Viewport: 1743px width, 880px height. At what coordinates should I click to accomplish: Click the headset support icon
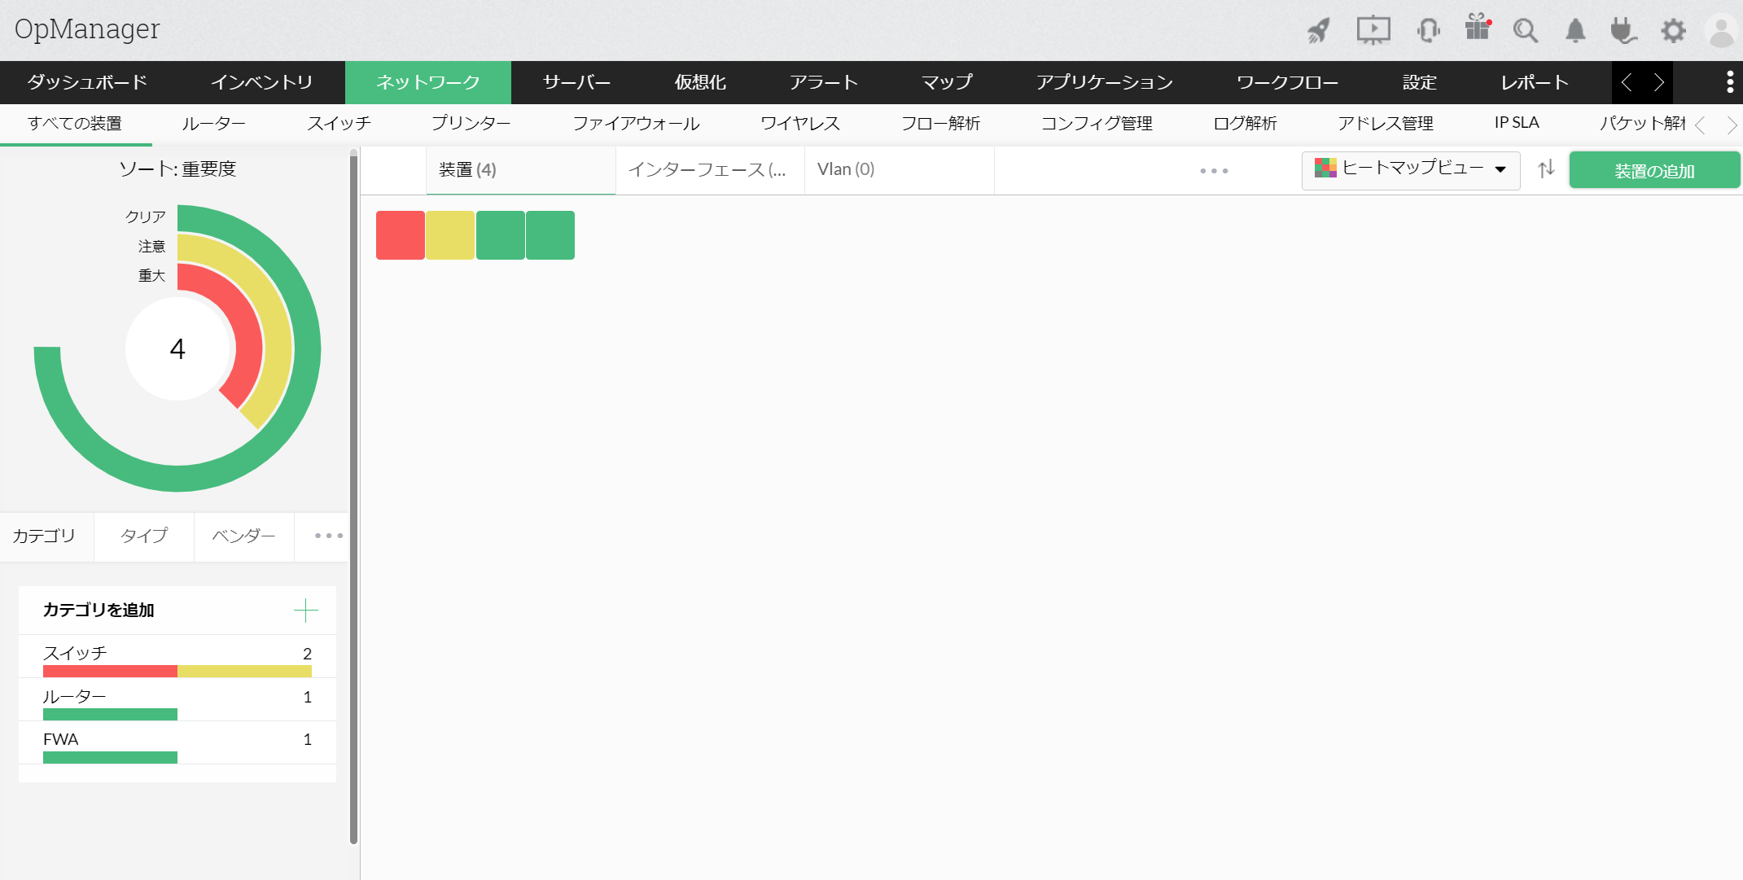tap(1428, 31)
